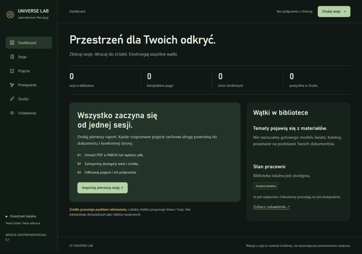The image size is (362, 254).
Task: Click 'Laboratorium Percepcji' subtitle
Action: click(33, 18)
